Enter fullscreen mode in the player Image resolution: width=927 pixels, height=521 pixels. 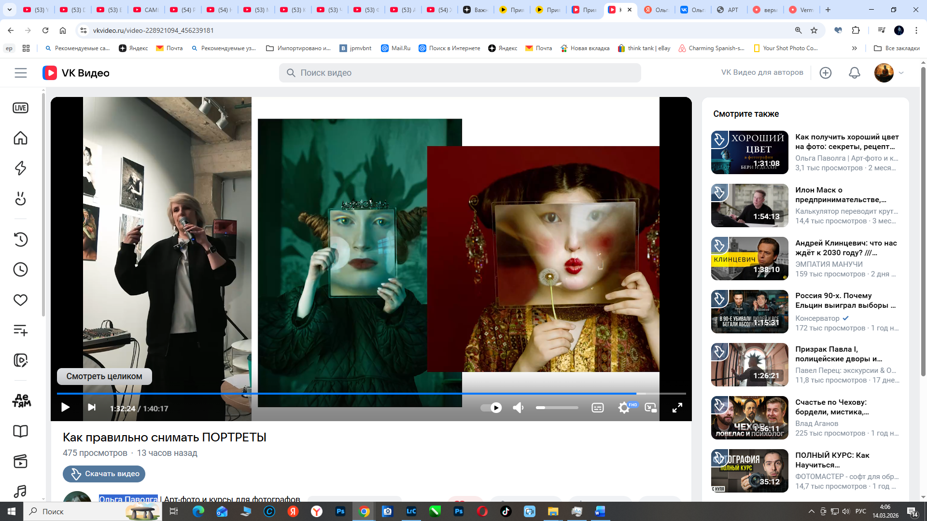tap(677, 408)
